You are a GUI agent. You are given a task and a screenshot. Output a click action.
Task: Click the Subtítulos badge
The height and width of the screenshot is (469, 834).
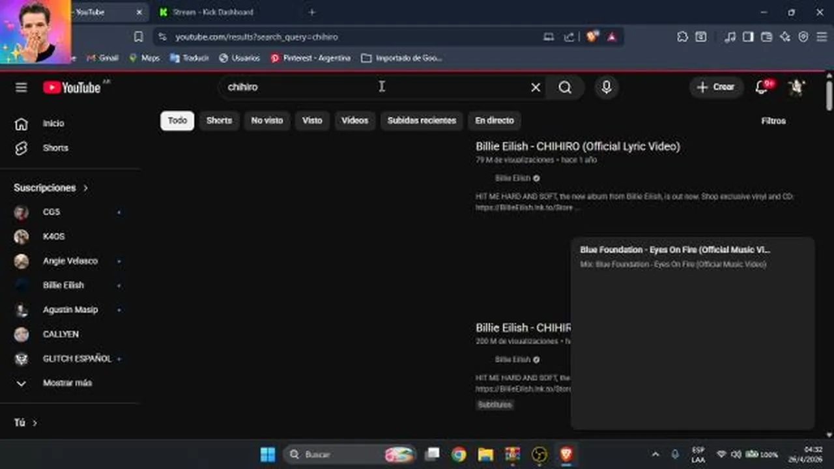pyautogui.click(x=495, y=405)
